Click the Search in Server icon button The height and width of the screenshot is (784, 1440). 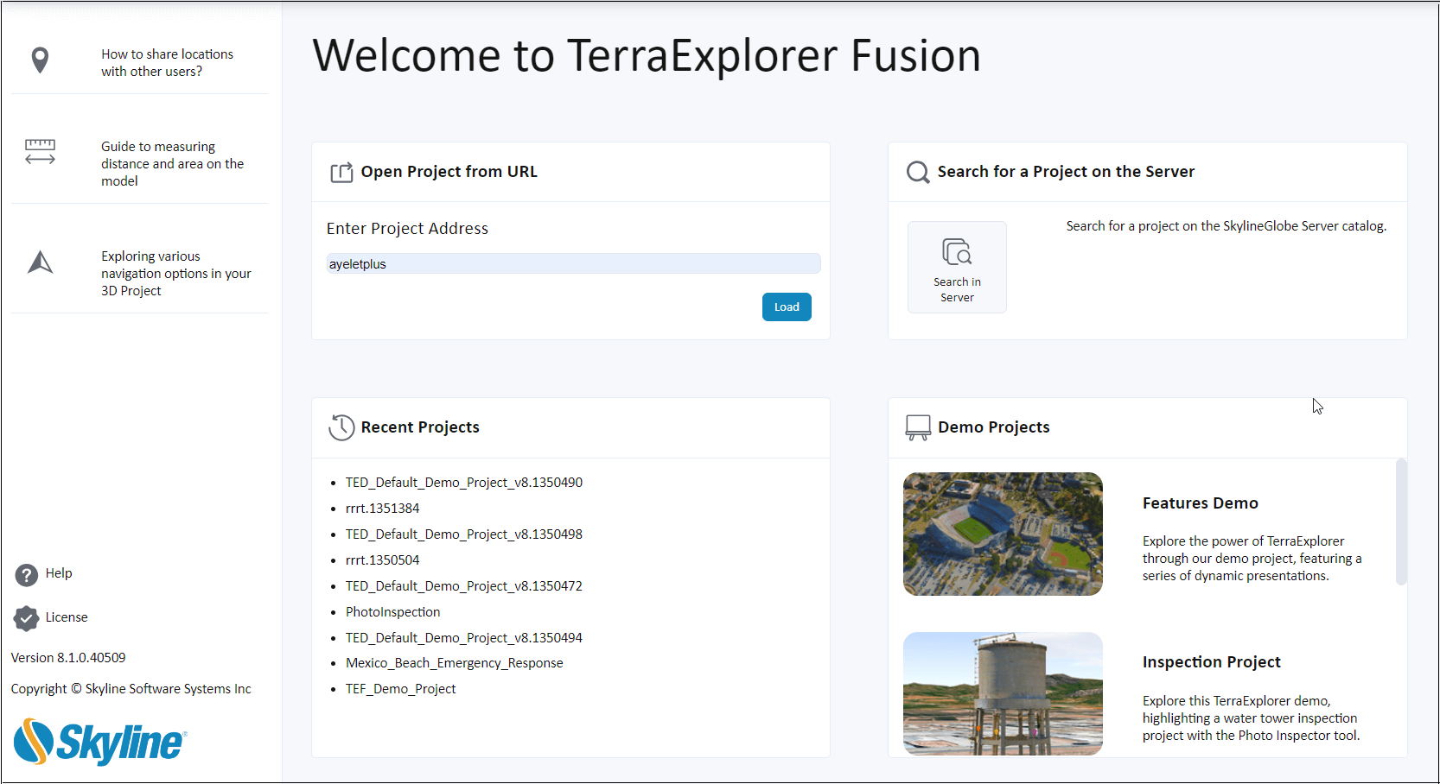click(957, 267)
